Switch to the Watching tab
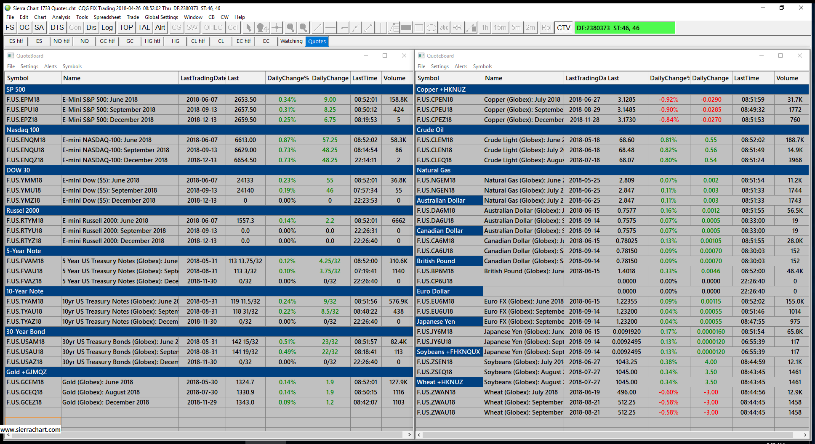Viewport: 815px width, 444px height. (291, 41)
